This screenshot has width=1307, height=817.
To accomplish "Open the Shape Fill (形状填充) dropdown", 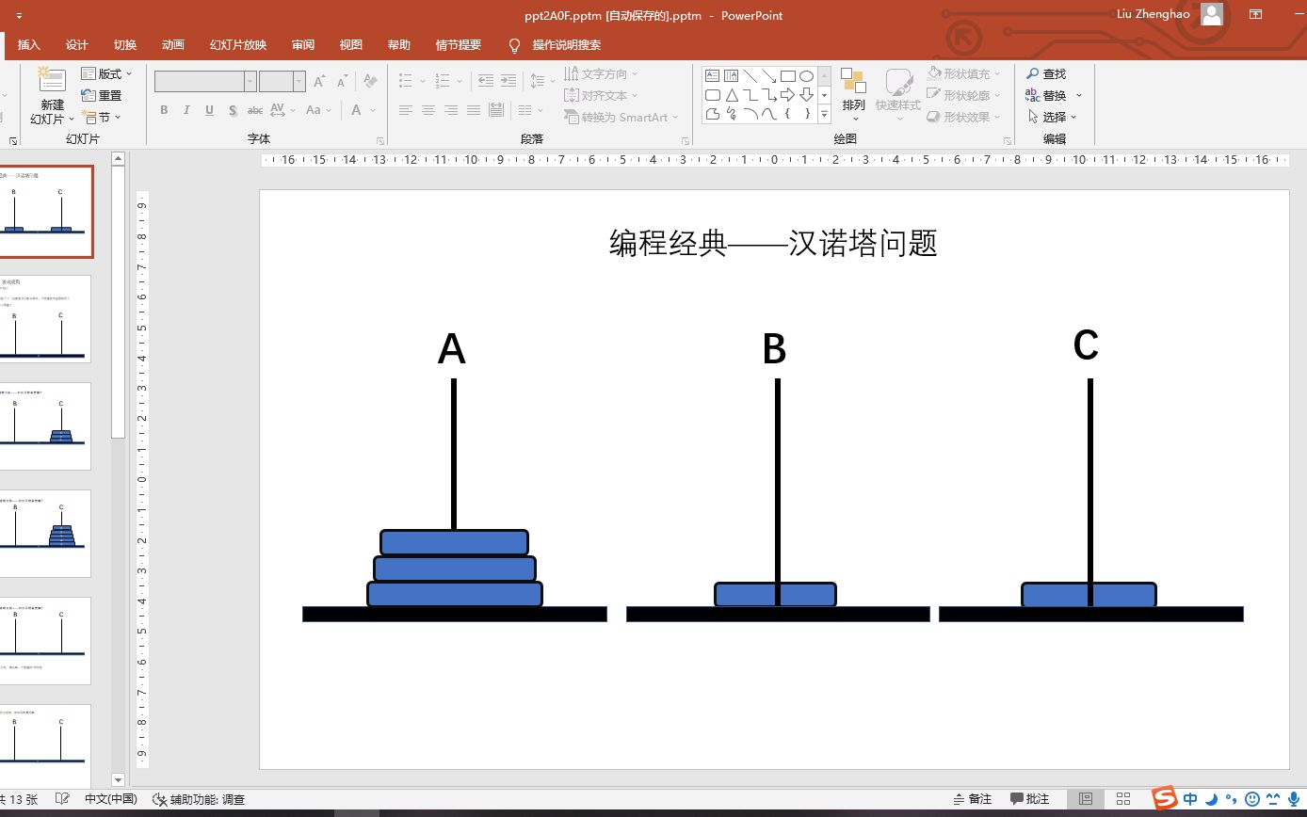I will coord(963,73).
